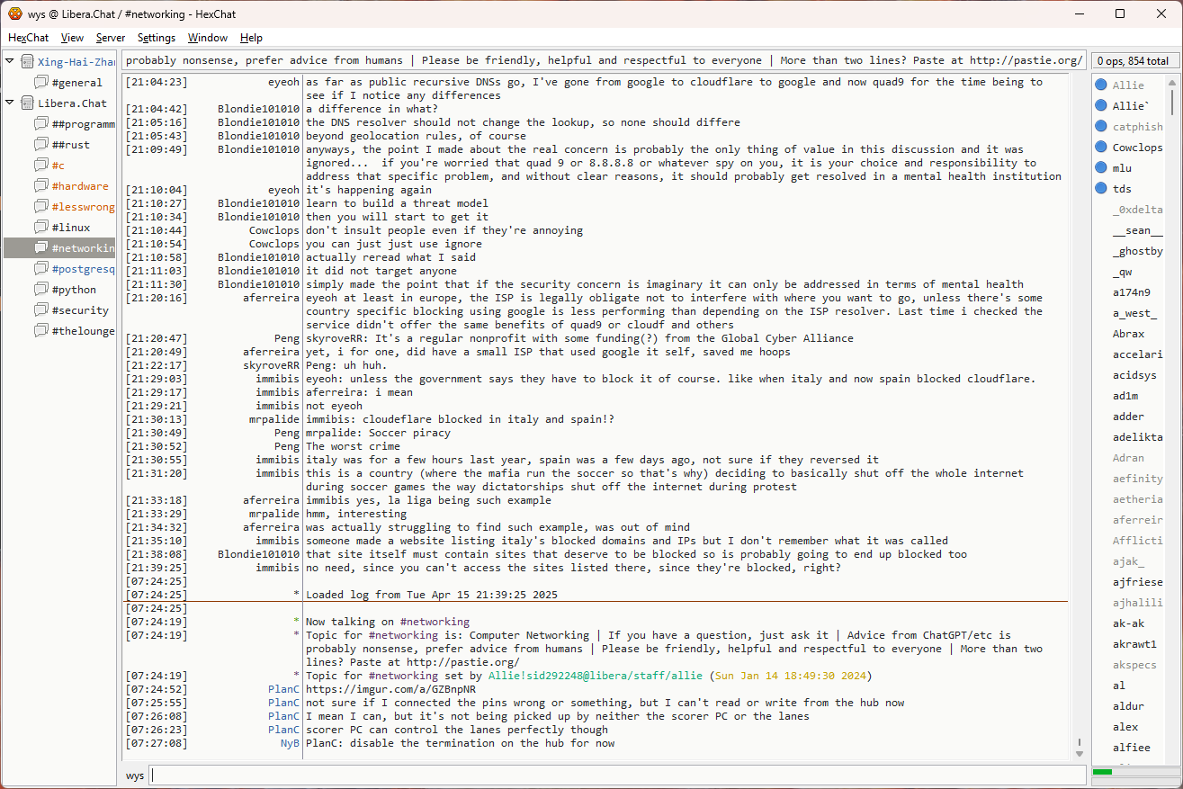Click the server icon beside Libera.Chat
The image size is (1183, 789).
coord(27,103)
